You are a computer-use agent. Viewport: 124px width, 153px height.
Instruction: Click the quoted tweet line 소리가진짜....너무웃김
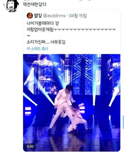tap(46, 42)
